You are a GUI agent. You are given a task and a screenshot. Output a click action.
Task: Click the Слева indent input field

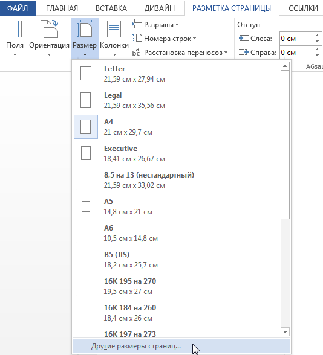tap(296, 39)
